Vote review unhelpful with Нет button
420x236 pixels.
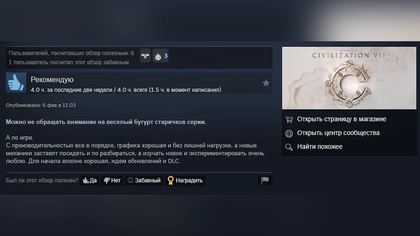point(112,180)
